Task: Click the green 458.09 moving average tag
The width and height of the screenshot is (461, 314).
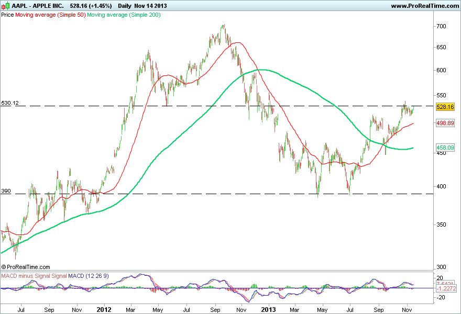Action: [445, 148]
